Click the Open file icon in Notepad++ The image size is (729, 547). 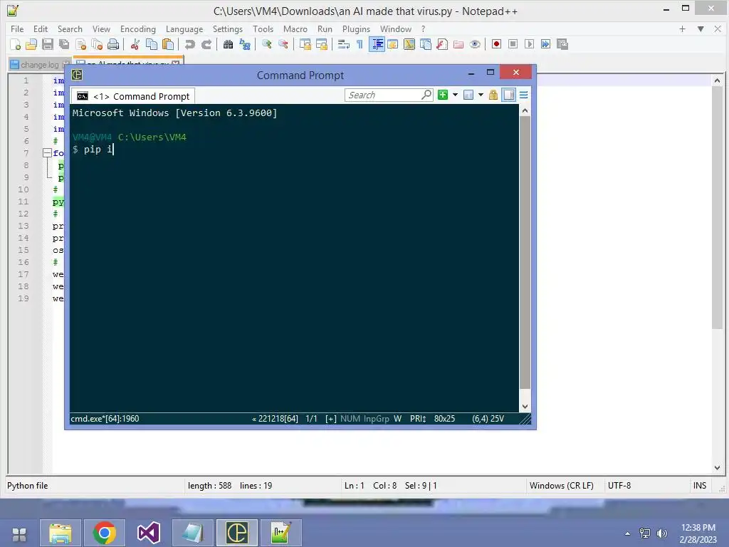pyautogui.click(x=31, y=44)
